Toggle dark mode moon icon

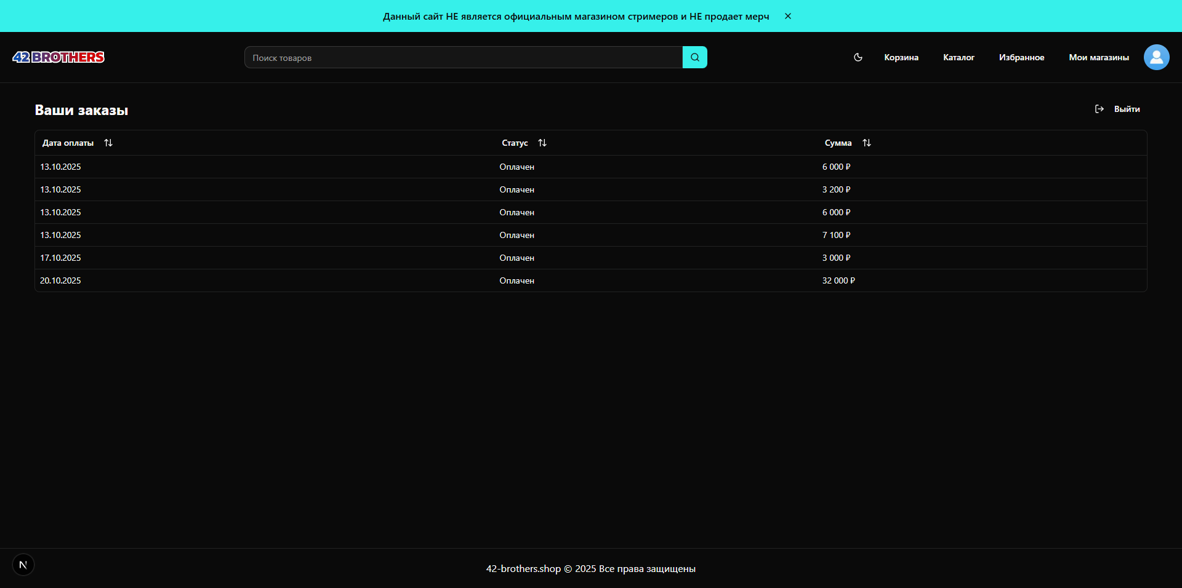click(858, 57)
